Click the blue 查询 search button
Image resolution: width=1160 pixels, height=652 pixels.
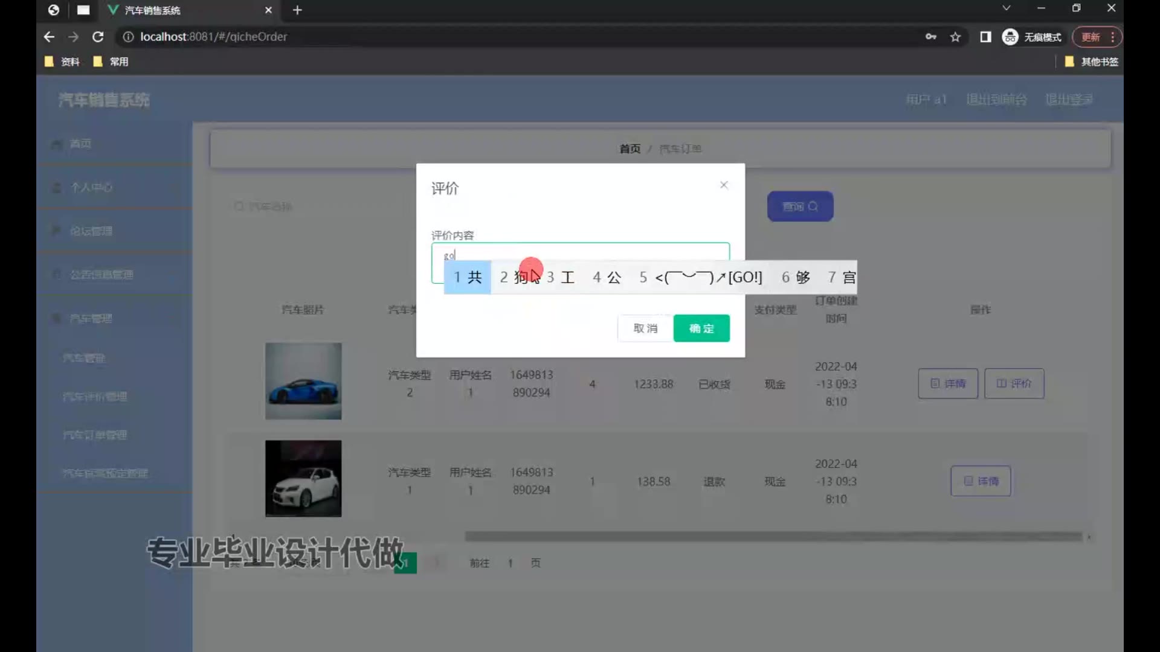(800, 206)
